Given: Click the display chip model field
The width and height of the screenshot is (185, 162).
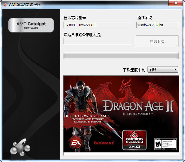Looking at the screenshot, I should coord(98,25).
